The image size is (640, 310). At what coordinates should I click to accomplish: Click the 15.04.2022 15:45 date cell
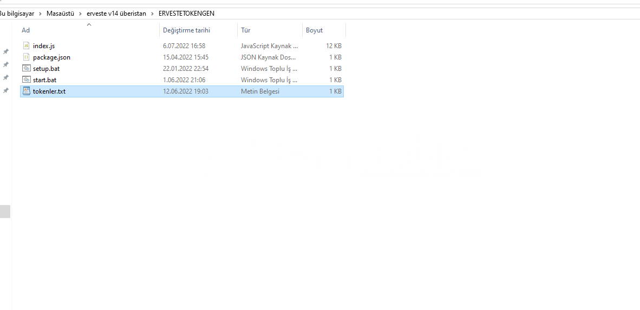[x=186, y=57]
